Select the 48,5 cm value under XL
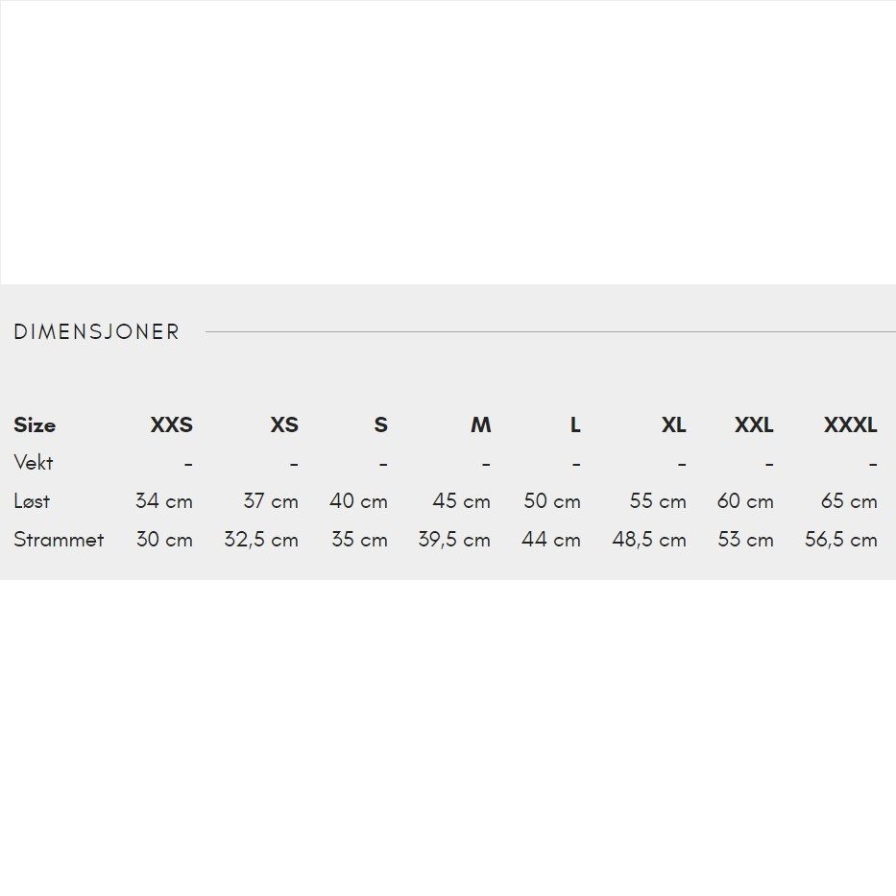Image resolution: width=896 pixels, height=896 pixels. pyautogui.click(x=649, y=540)
